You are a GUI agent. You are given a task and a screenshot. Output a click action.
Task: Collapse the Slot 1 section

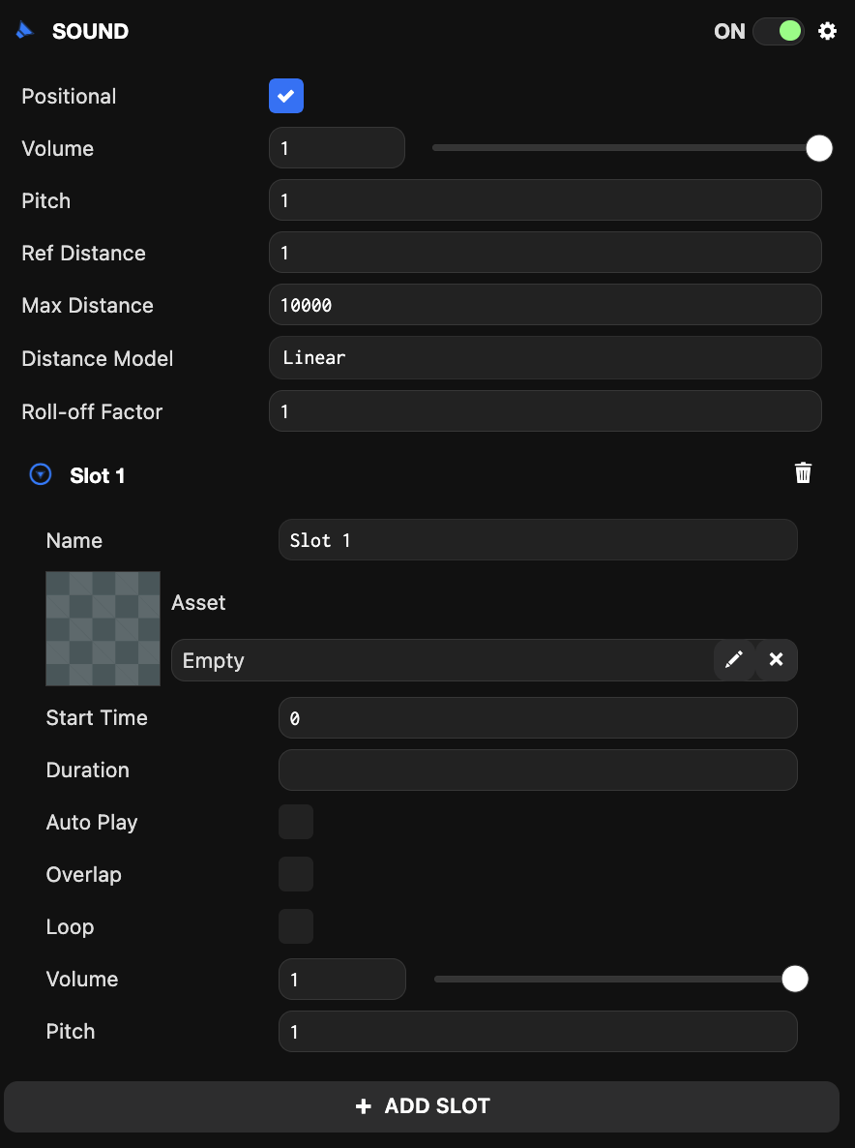point(40,474)
